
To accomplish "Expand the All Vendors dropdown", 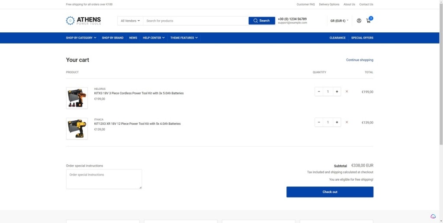I will click(130, 21).
